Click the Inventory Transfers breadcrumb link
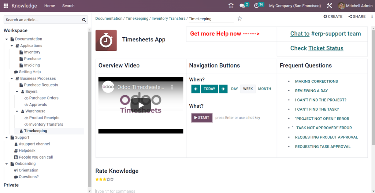This screenshot has width=375, height=193. tap(168, 18)
